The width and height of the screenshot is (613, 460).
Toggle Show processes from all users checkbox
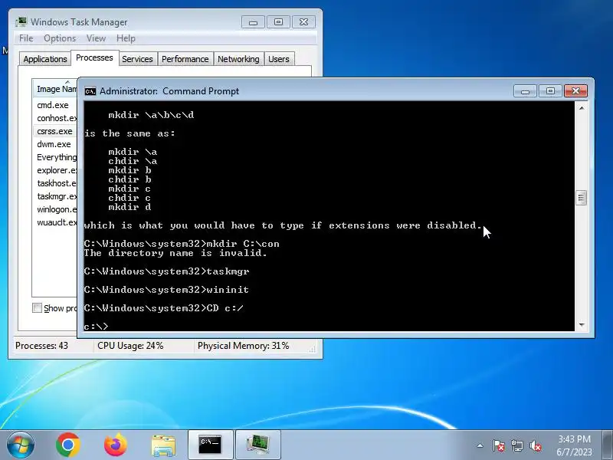click(37, 308)
